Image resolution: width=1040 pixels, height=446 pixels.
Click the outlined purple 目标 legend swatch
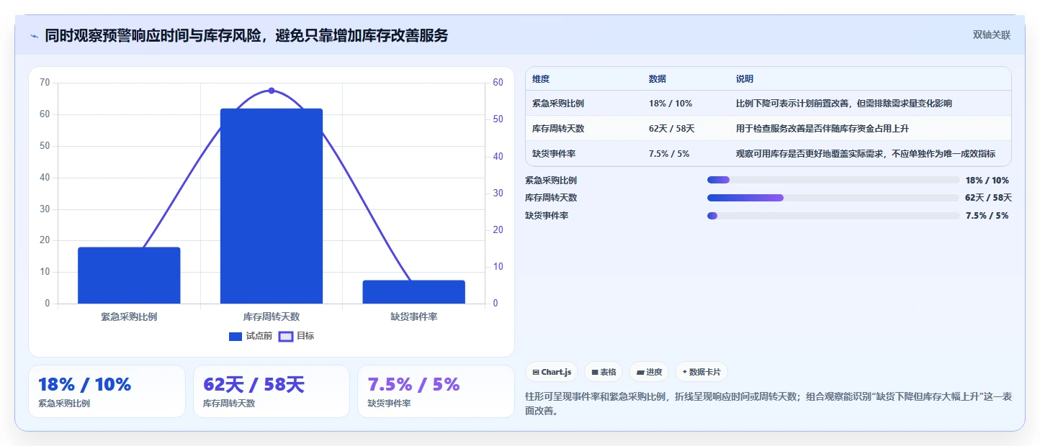(286, 336)
